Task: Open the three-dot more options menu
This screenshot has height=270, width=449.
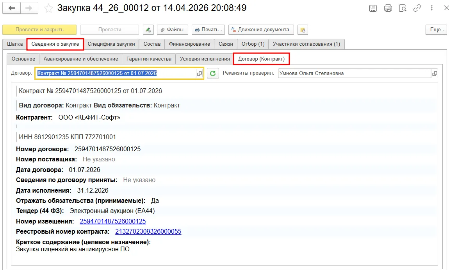Action: pyautogui.click(x=432, y=8)
